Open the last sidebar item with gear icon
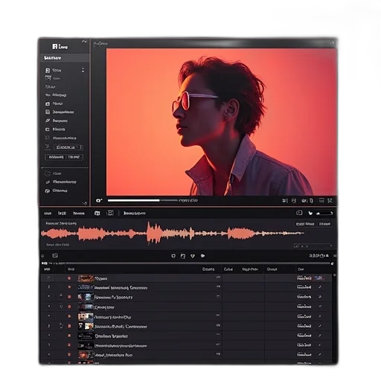 [57, 190]
